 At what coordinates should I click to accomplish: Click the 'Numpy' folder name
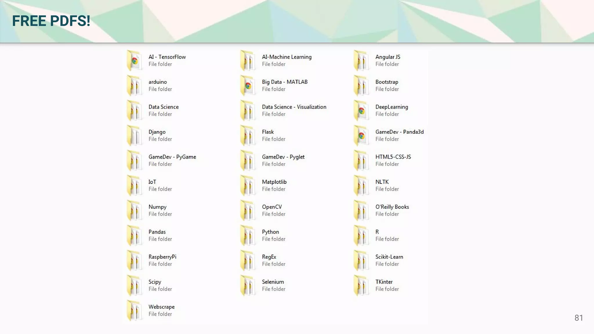click(157, 207)
